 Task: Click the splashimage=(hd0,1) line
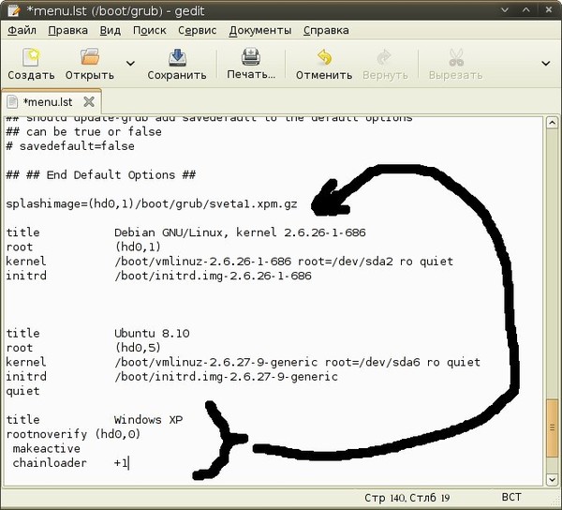click(152, 204)
